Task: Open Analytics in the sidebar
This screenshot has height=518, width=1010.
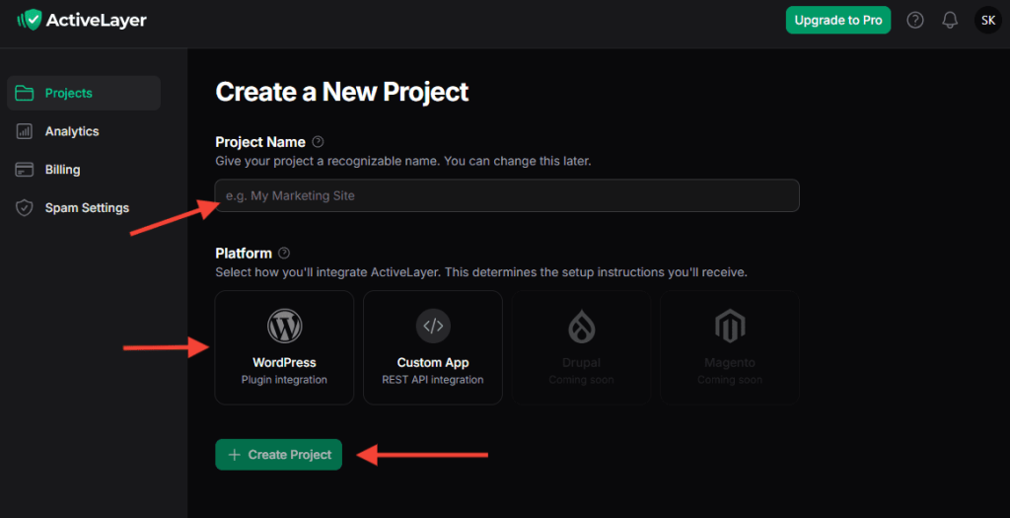Action: pyautogui.click(x=84, y=131)
